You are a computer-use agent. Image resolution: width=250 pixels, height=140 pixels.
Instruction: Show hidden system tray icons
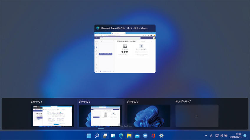206,136
